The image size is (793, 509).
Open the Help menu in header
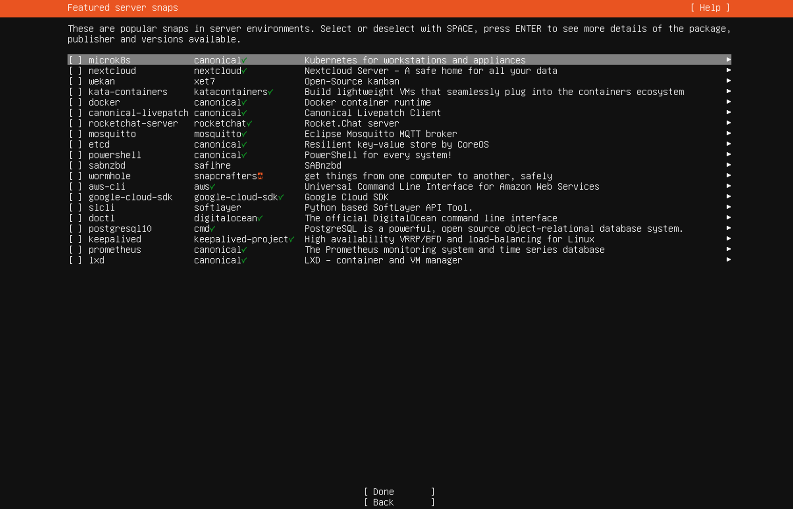point(710,8)
